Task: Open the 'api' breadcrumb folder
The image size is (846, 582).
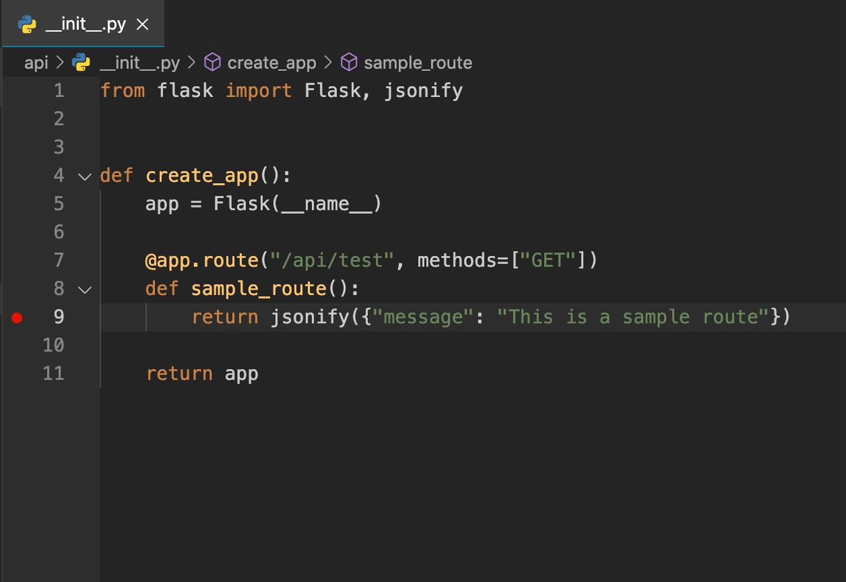Action: (36, 63)
